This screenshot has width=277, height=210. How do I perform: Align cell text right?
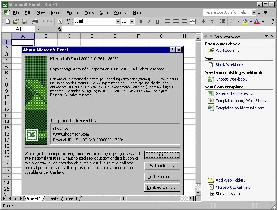coord(184,22)
